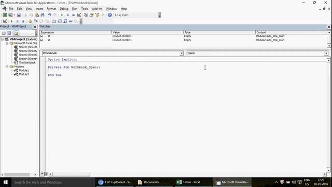
Task: Open the View menu
Action: (x=29, y=9)
